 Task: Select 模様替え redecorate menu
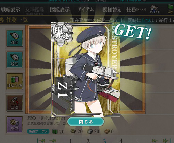[x=112, y=9]
